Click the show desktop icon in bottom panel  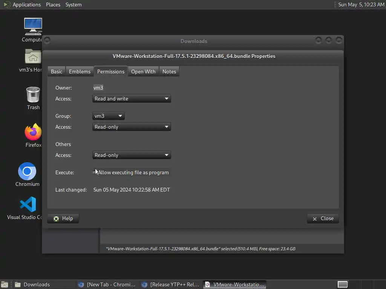click(x=5, y=284)
